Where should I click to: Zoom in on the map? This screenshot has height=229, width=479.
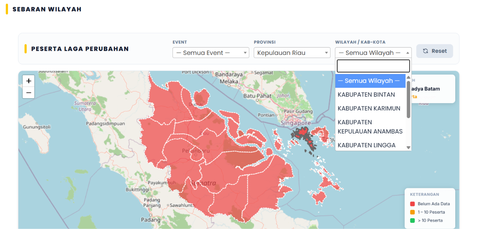point(29,81)
